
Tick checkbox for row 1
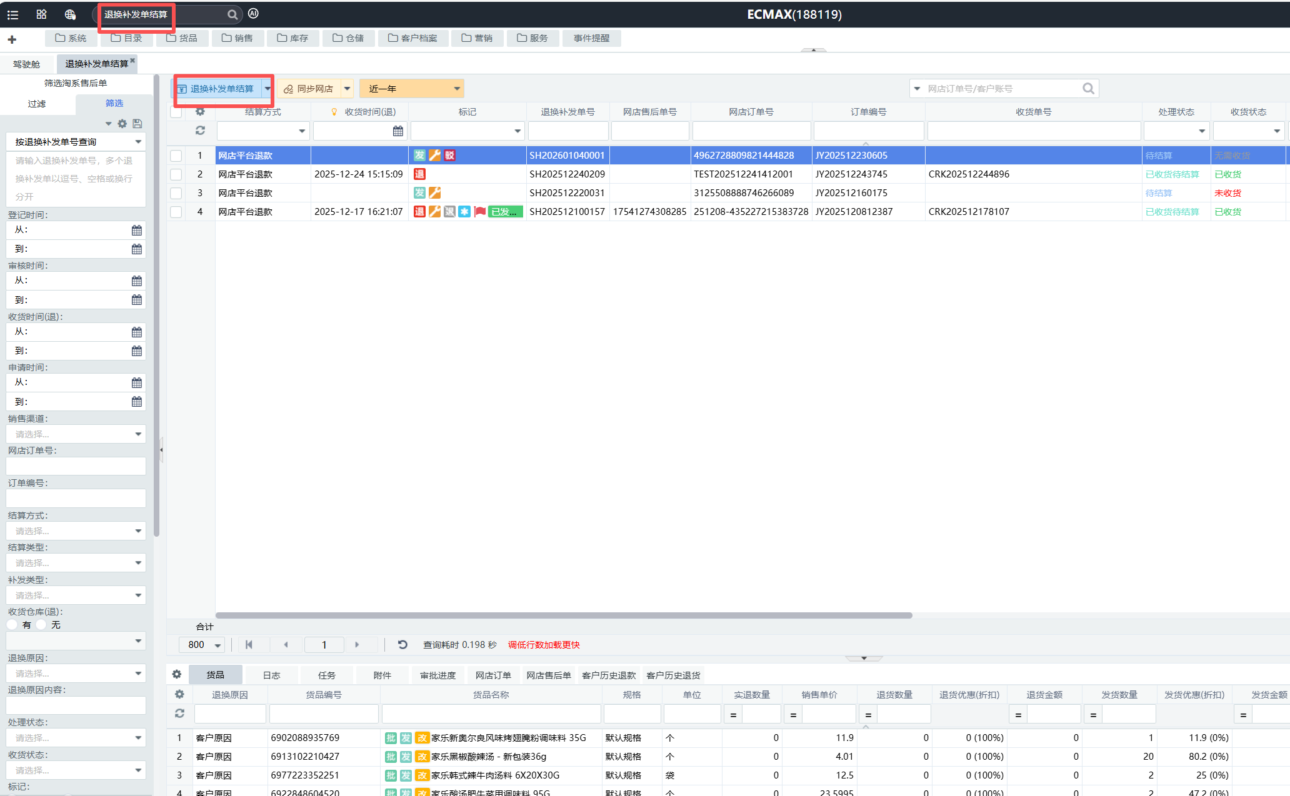point(176,156)
